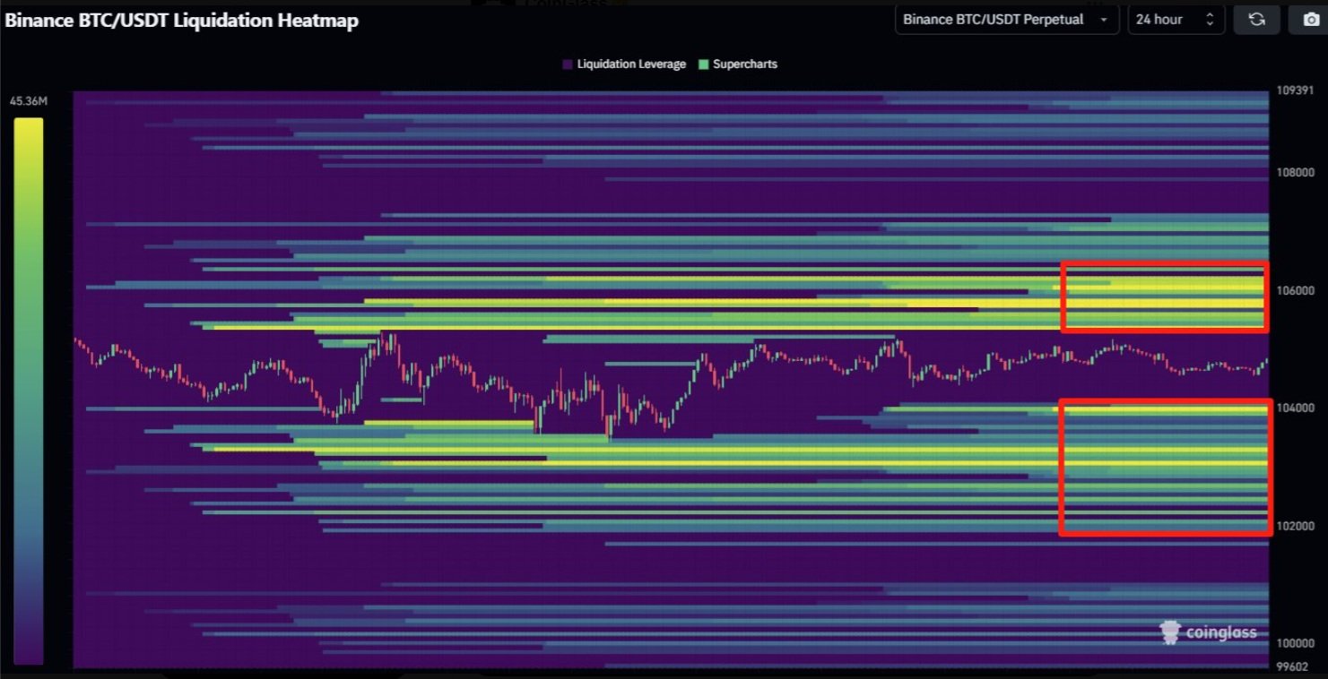The height and width of the screenshot is (679, 1328).
Task: Click the purple Liquidation Leverage legend swatch
Action: (568, 64)
